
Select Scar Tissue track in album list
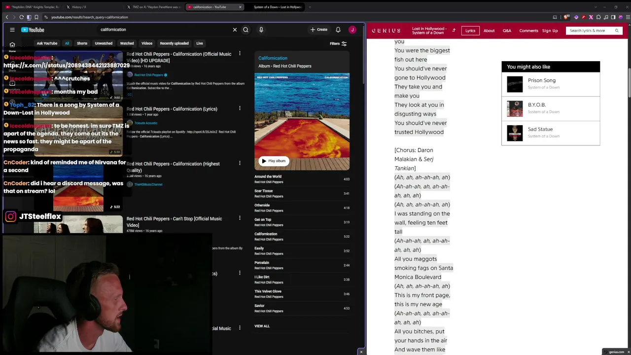[302, 193]
